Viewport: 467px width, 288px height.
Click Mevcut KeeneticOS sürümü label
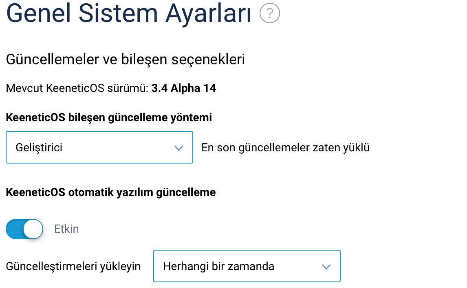tap(77, 88)
